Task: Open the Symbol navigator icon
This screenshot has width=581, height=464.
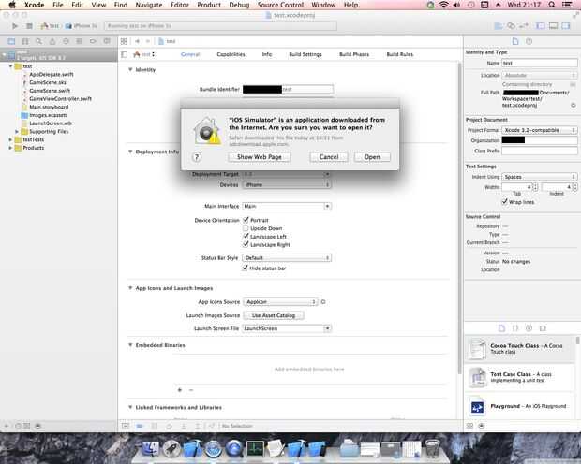Action: click(25, 41)
